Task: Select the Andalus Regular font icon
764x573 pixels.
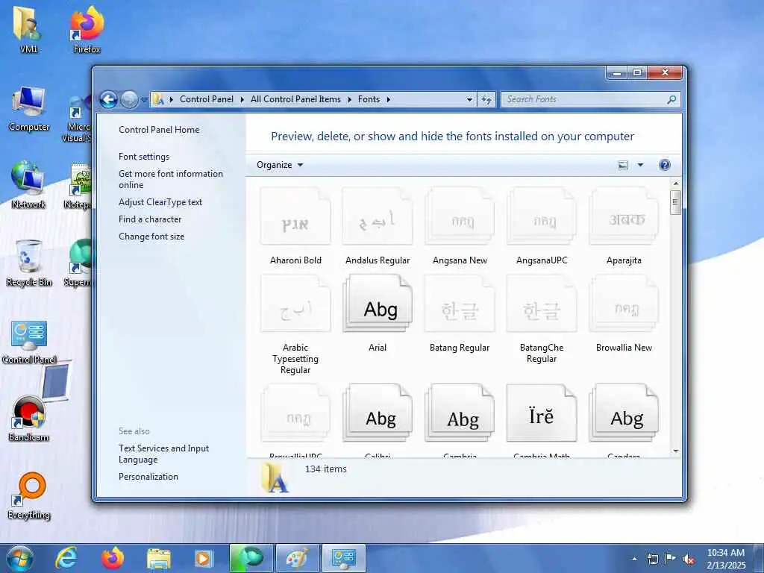Action: (x=378, y=216)
